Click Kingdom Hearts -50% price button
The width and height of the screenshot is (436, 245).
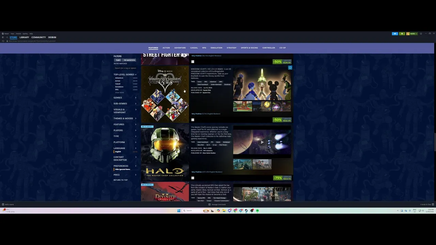tap(282, 120)
